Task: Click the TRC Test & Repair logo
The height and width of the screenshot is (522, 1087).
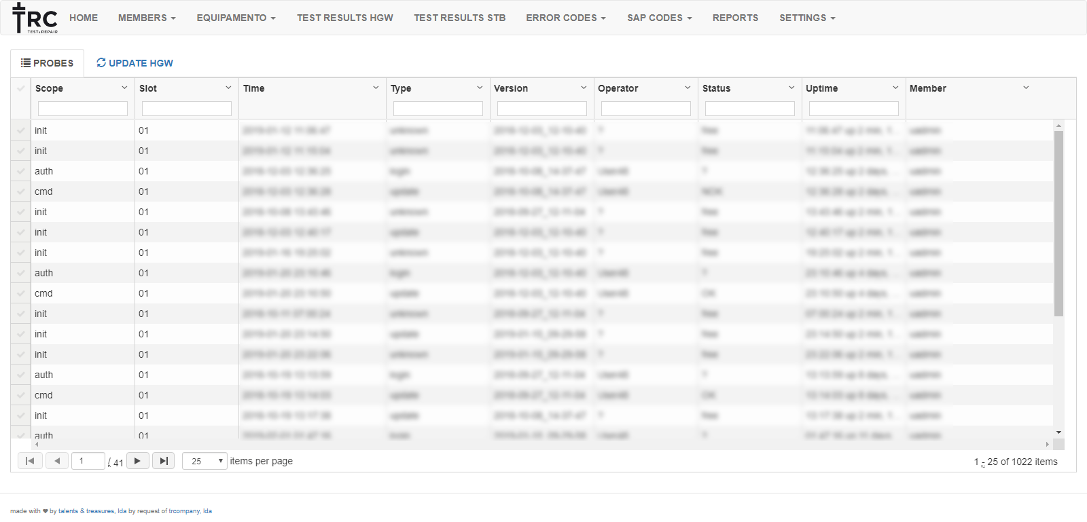Action: 35,18
